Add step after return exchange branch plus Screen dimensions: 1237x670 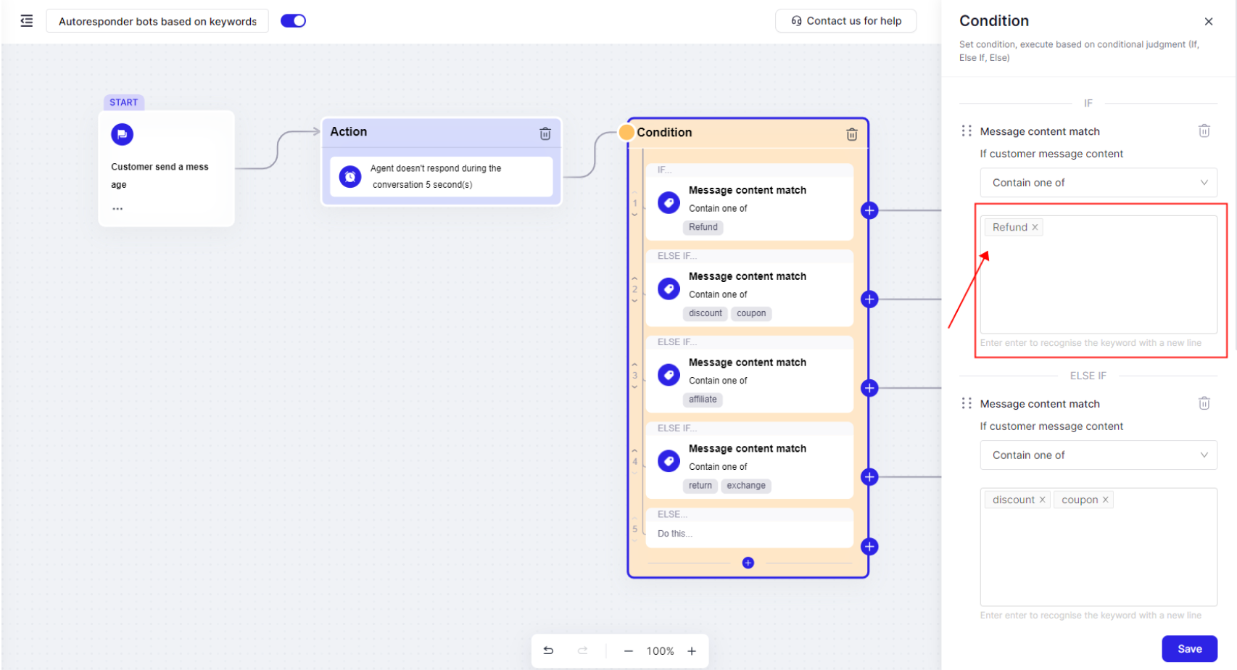click(x=869, y=477)
